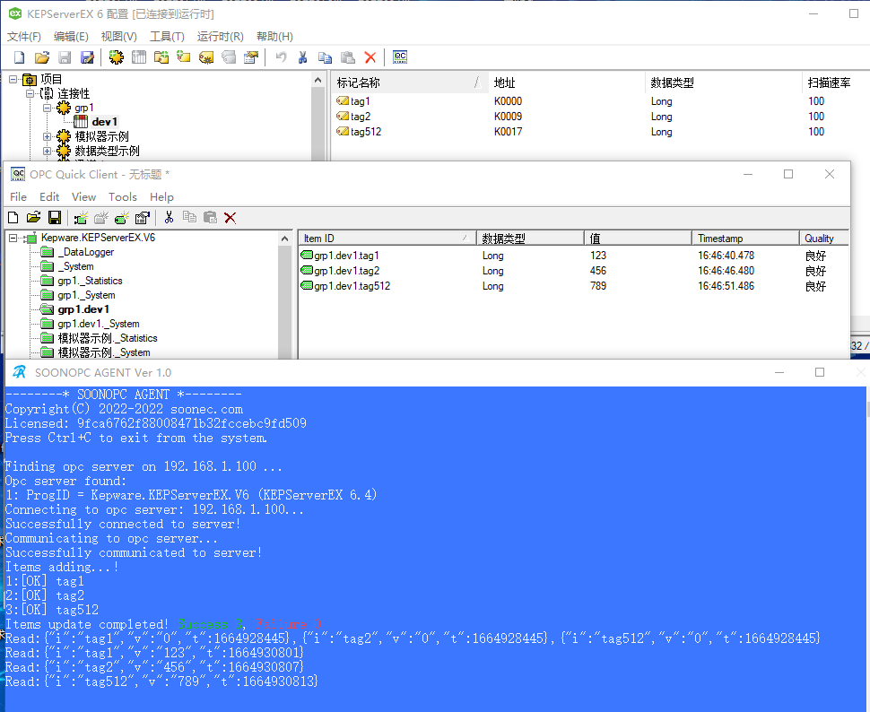Expand the 数据类型示例 channel node
Screen dimensions: 870x712
[48, 151]
